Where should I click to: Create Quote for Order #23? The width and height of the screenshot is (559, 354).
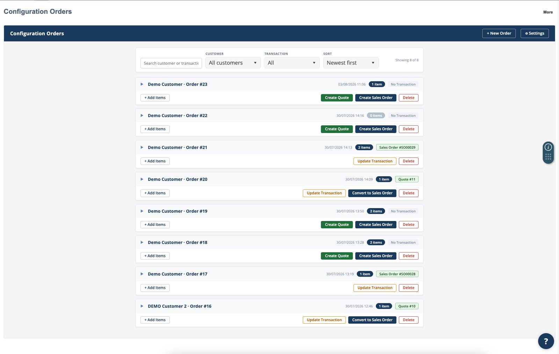pyautogui.click(x=337, y=98)
